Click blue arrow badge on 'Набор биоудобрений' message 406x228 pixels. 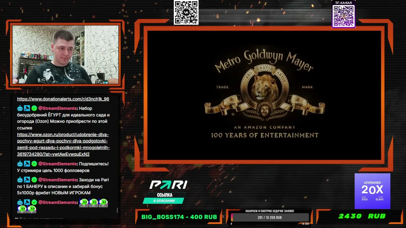point(27,108)
